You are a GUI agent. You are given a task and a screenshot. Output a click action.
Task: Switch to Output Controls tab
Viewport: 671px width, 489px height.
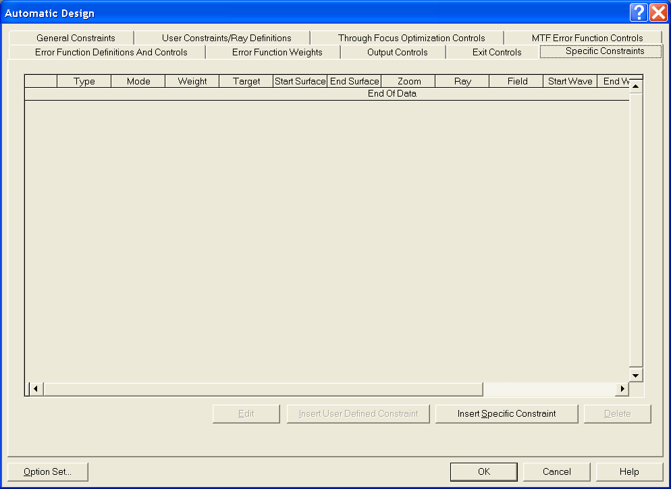pyautogui.click(x=397, y=52)
